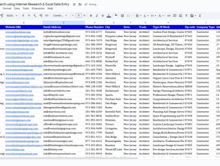Image resolution: width=220 pixels, height=166 pixels.
Task: Select cell with zip code 07442
Action: tap(190, 36)
